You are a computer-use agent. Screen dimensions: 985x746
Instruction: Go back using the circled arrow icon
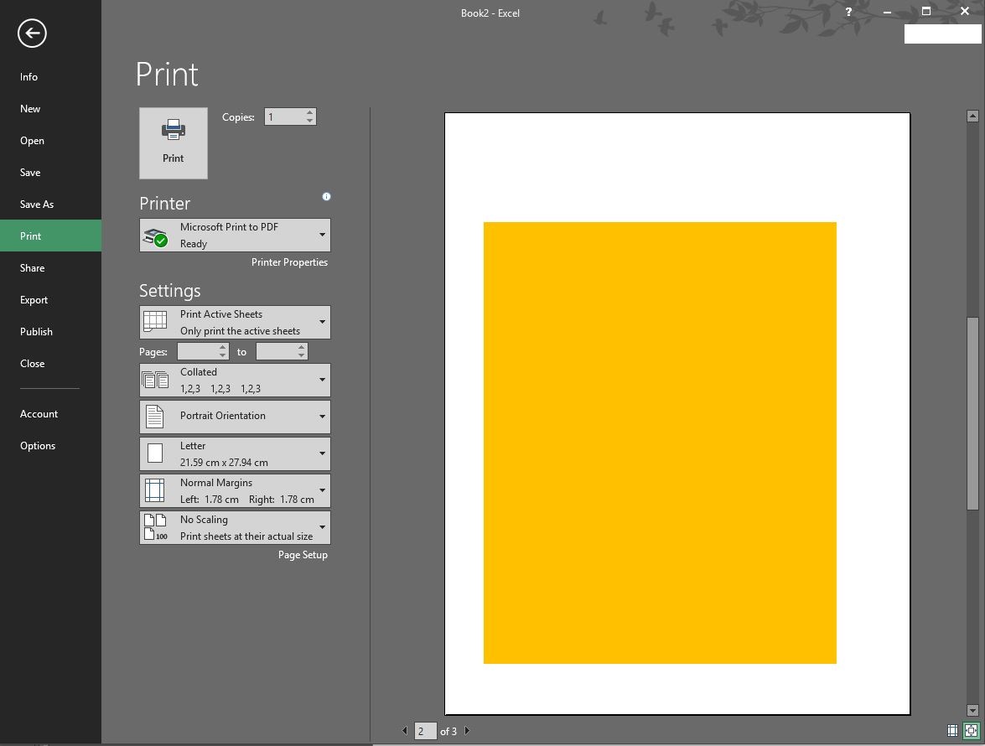click(x=32, y=34)
